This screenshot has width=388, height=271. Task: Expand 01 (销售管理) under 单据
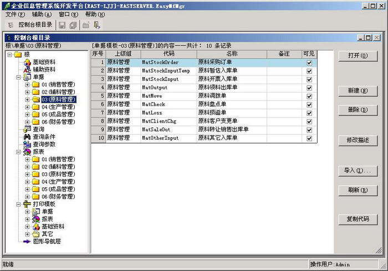28,84
